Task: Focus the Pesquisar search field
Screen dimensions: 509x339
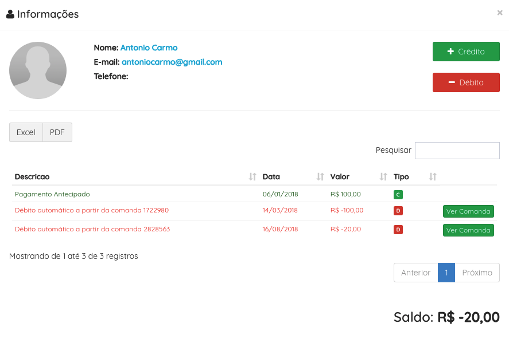Action: click(x=457, y=151)
